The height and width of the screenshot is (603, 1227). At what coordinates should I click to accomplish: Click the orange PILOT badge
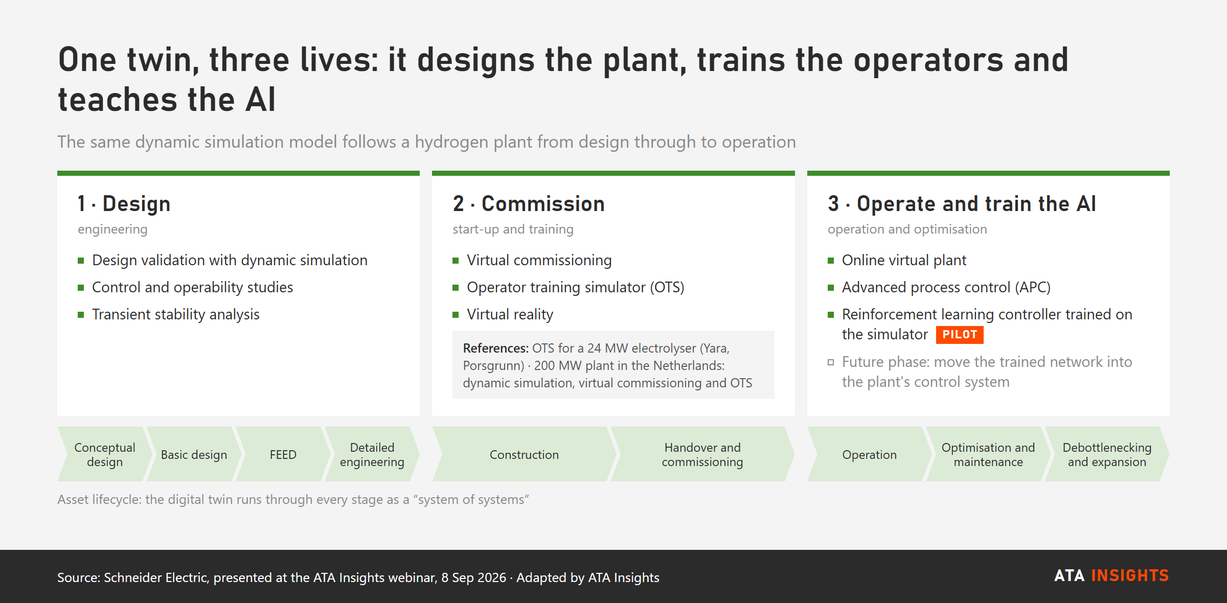pos(960,335)
